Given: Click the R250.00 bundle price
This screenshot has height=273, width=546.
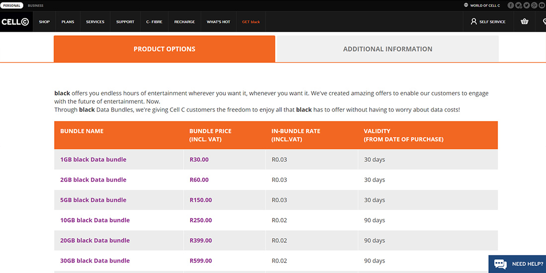Looking at the screenshot, I should [x=201, y=220].
